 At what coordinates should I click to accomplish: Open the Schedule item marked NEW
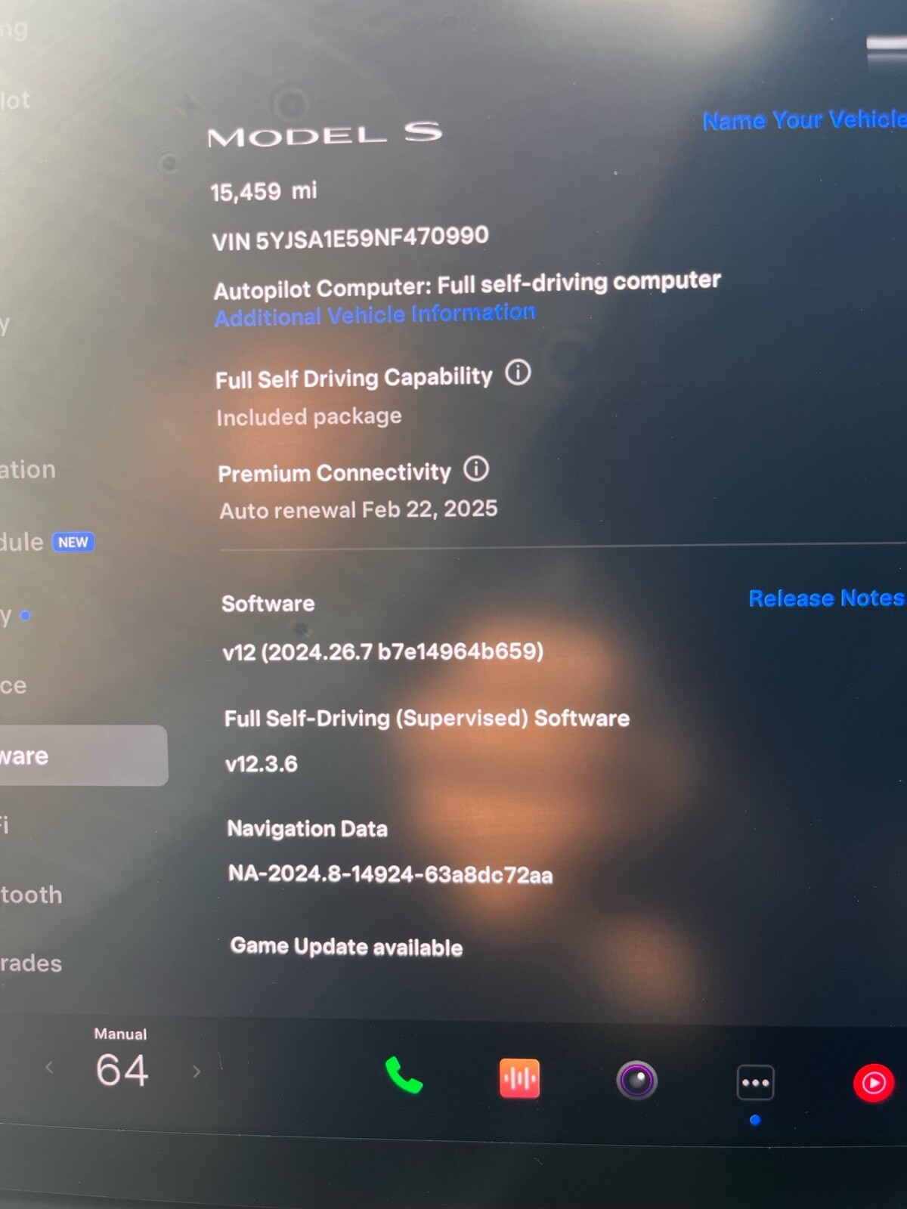(47, 542)
